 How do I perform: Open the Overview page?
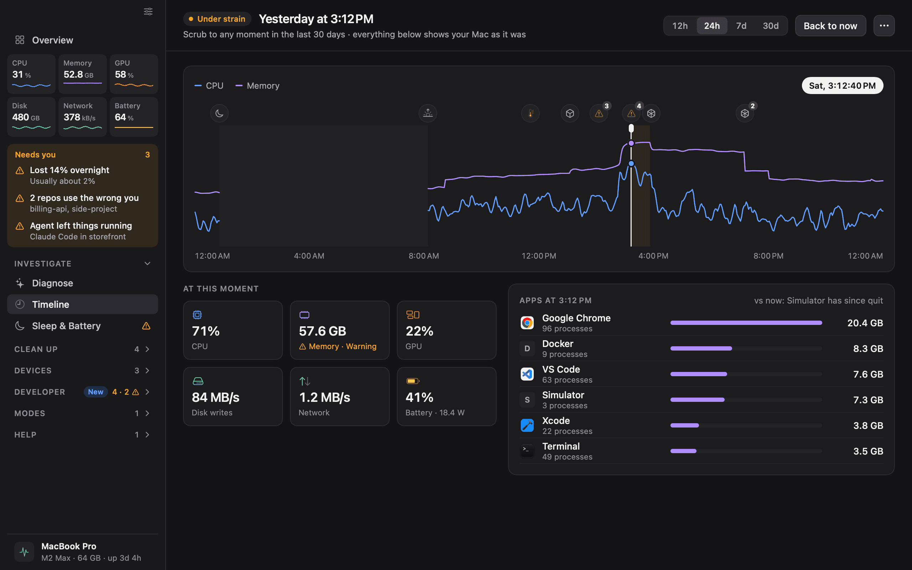[x=83, y=40]
